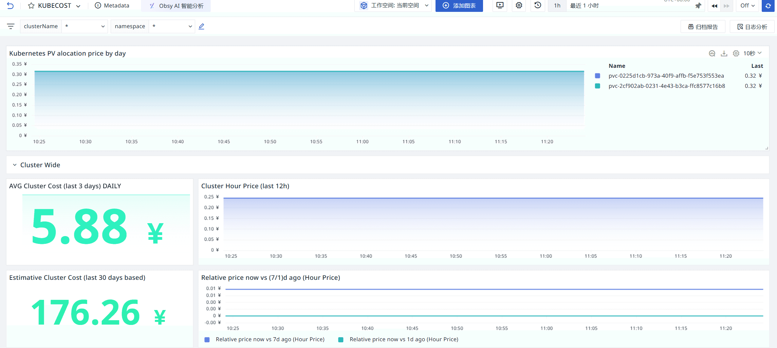Download the PV allocation price chart data
Screen dimensions: 777x348
click(x=724, y=54)
